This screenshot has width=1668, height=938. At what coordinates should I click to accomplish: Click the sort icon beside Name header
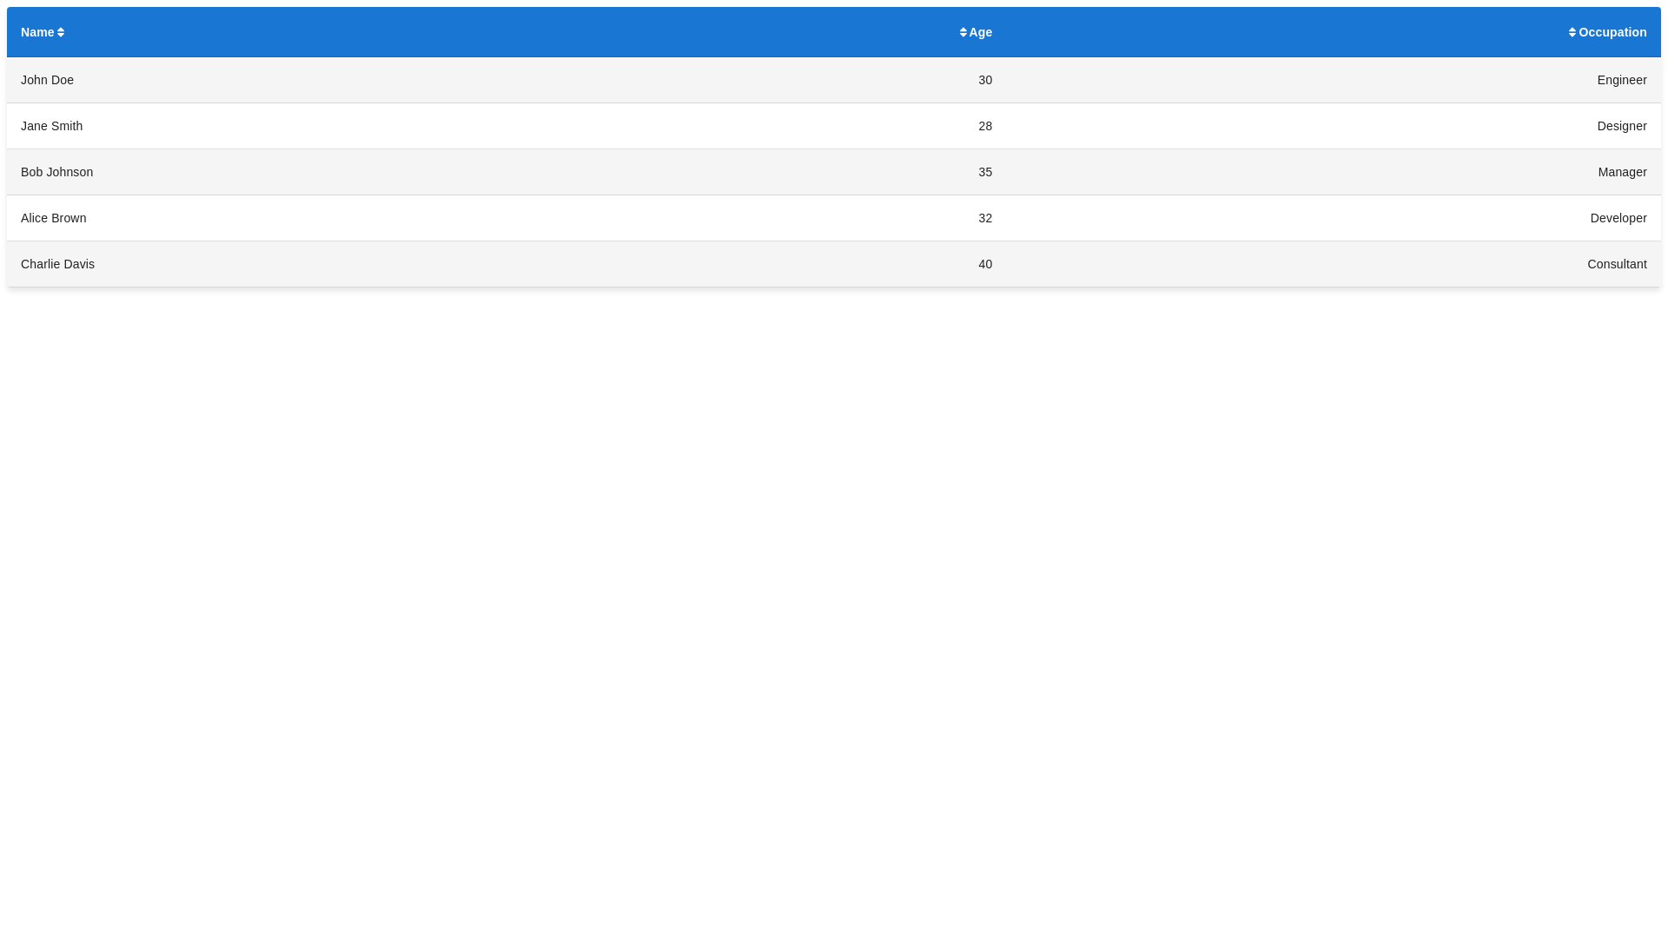tap(61, 31)
